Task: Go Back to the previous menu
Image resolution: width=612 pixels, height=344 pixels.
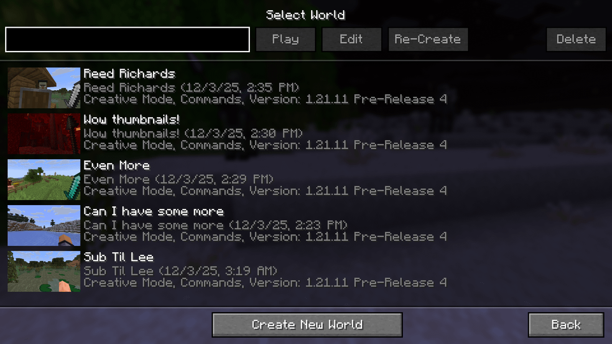Action: pos(566,325)
